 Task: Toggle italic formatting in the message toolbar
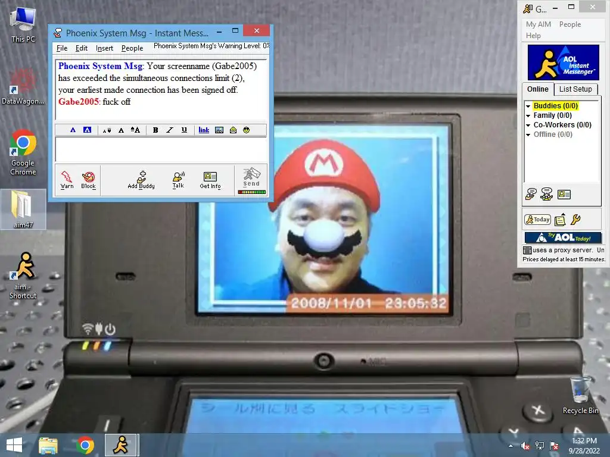(170, 130)
